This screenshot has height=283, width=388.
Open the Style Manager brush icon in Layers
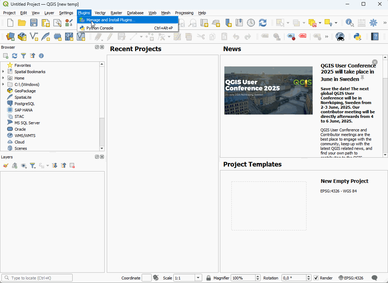pos(6,165)
